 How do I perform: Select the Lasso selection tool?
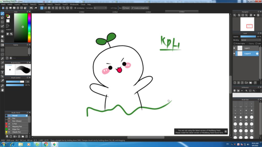click(x=2, y=54)
